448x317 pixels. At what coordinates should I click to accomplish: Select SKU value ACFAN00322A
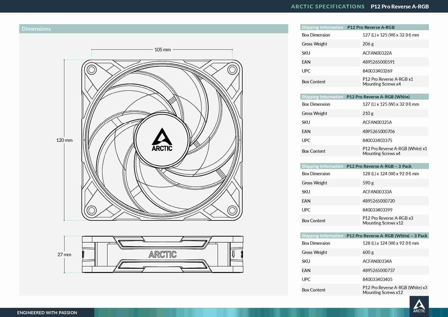click(377, 53)
